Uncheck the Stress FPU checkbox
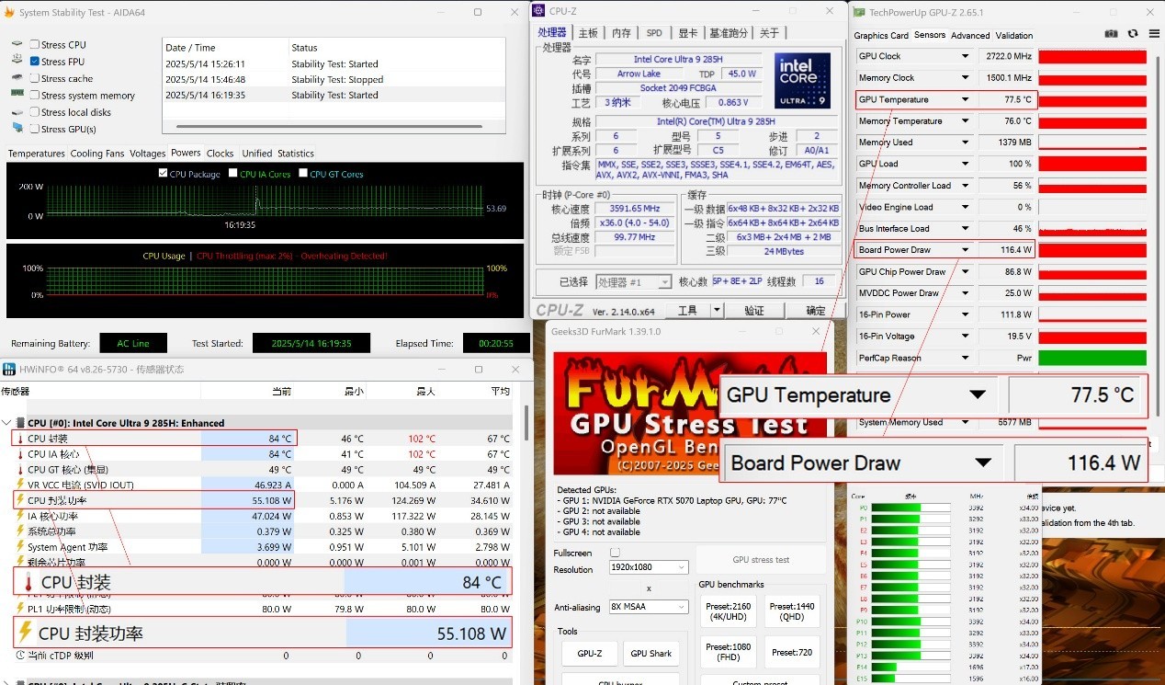Viewport: 1165px width, 685px height. coord(34,61)
